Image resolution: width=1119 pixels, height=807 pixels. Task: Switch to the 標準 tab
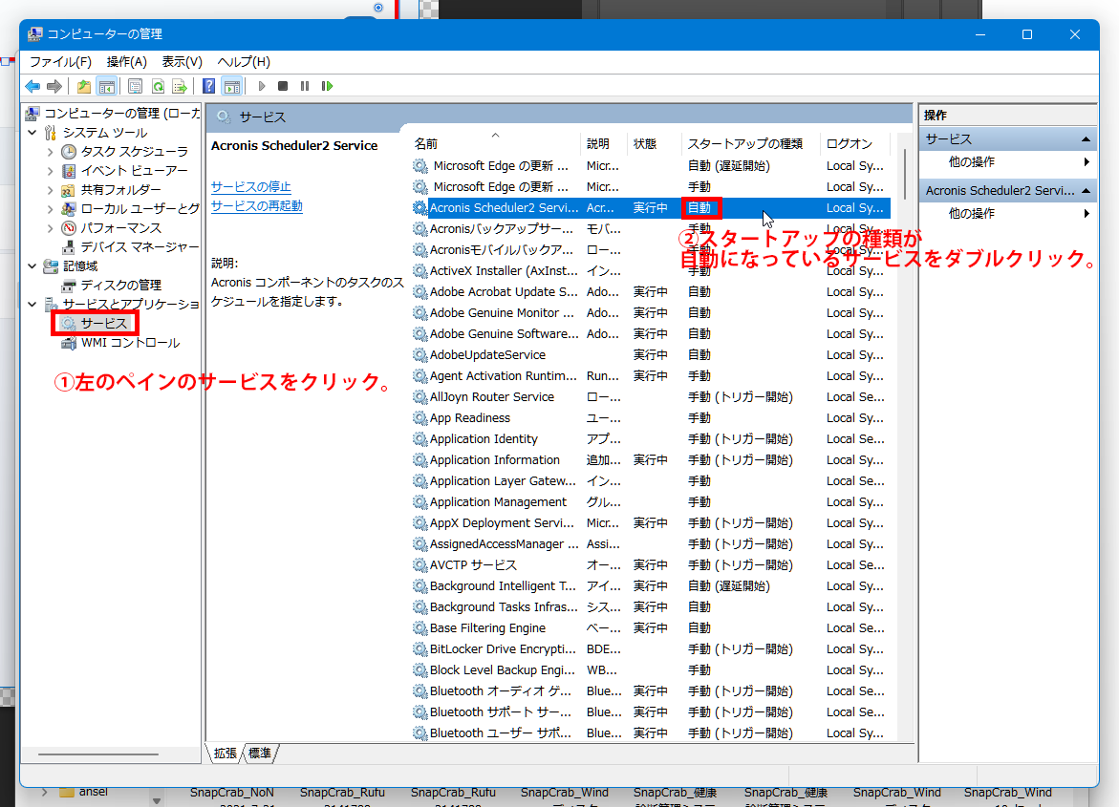[x=260, y=753]
